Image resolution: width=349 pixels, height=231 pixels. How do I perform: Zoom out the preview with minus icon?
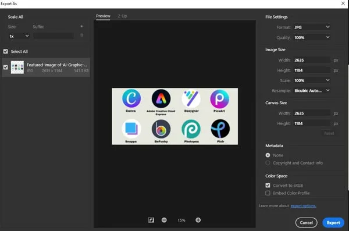pyautogui.click(x=164, y=220)
